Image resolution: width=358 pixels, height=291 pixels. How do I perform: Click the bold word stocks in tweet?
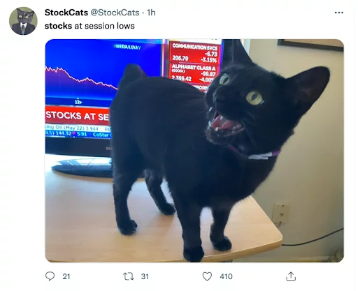coord(58,26)
